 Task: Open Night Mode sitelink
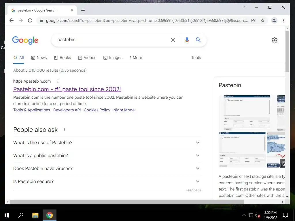point(124,110)
